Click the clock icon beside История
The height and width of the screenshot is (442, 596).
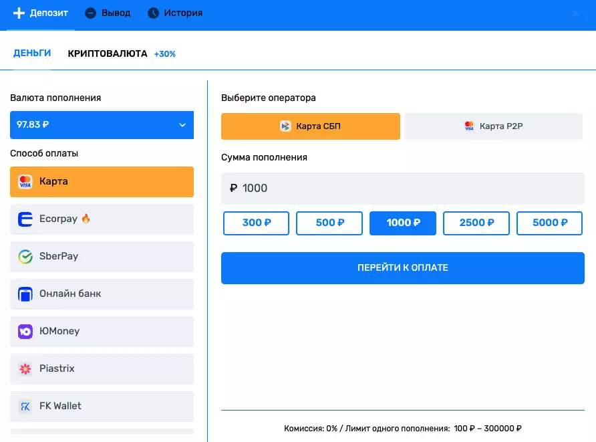click(x=152, y=12)
